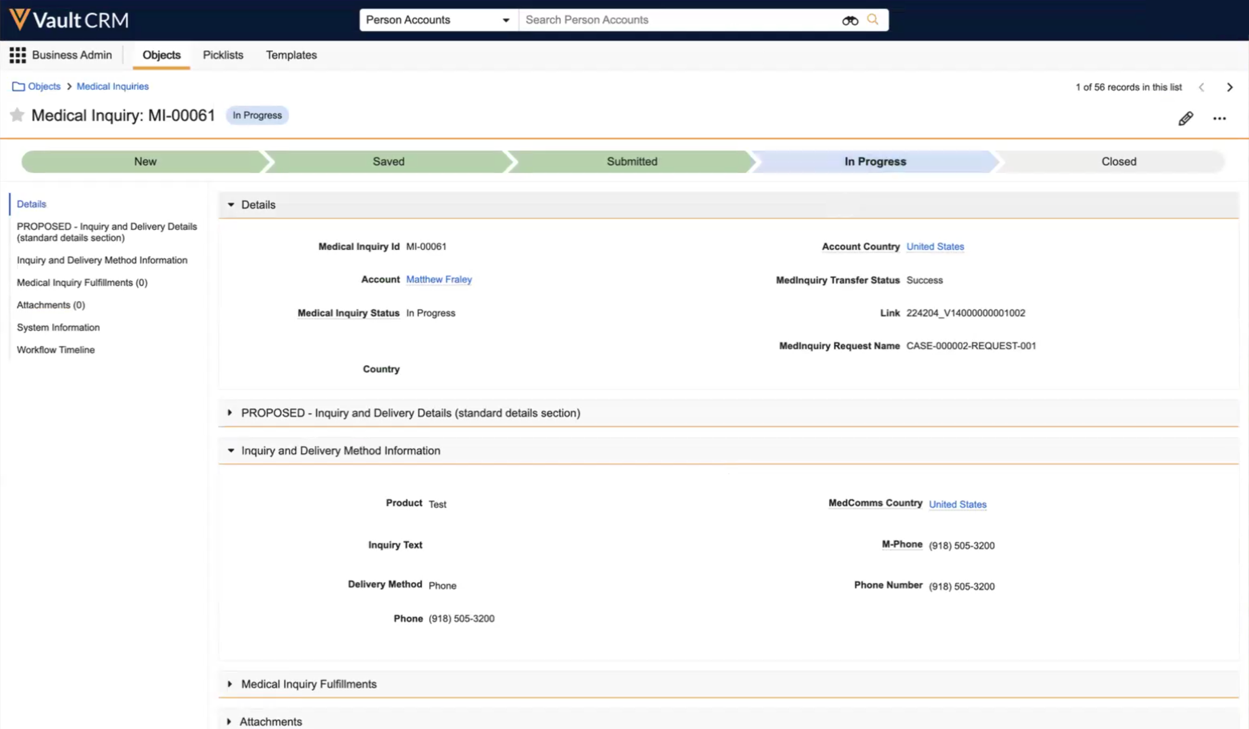
Task: Click the magnifier search icon
Action: click(872, 20)
